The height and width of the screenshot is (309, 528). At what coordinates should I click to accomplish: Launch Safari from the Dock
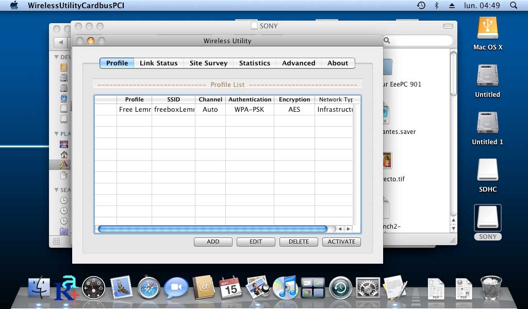148,288
